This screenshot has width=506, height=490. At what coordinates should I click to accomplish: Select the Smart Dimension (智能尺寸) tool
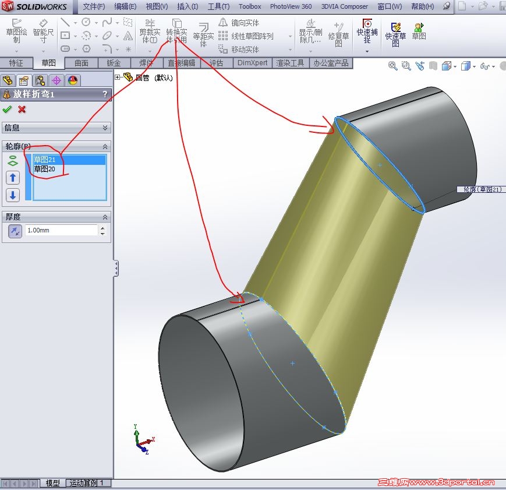pos(43,31)
